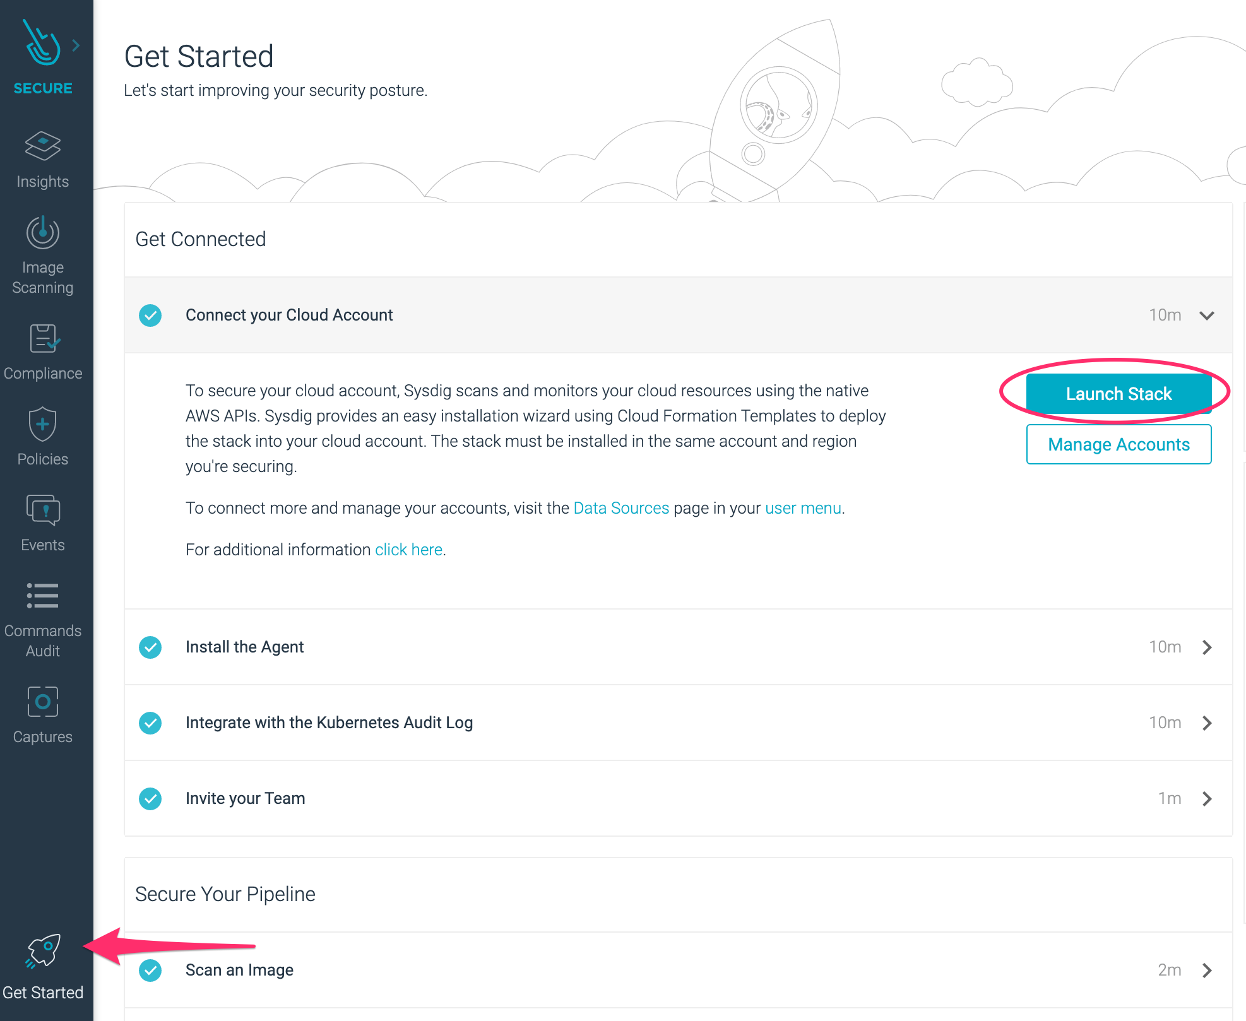Open the Captures camera icon

[x=43, y=702]
